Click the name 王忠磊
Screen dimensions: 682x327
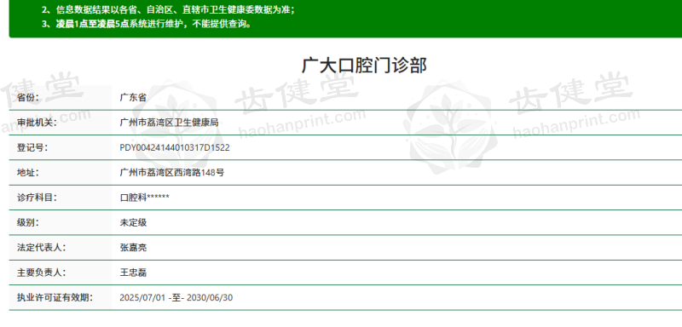click(133, 272)
